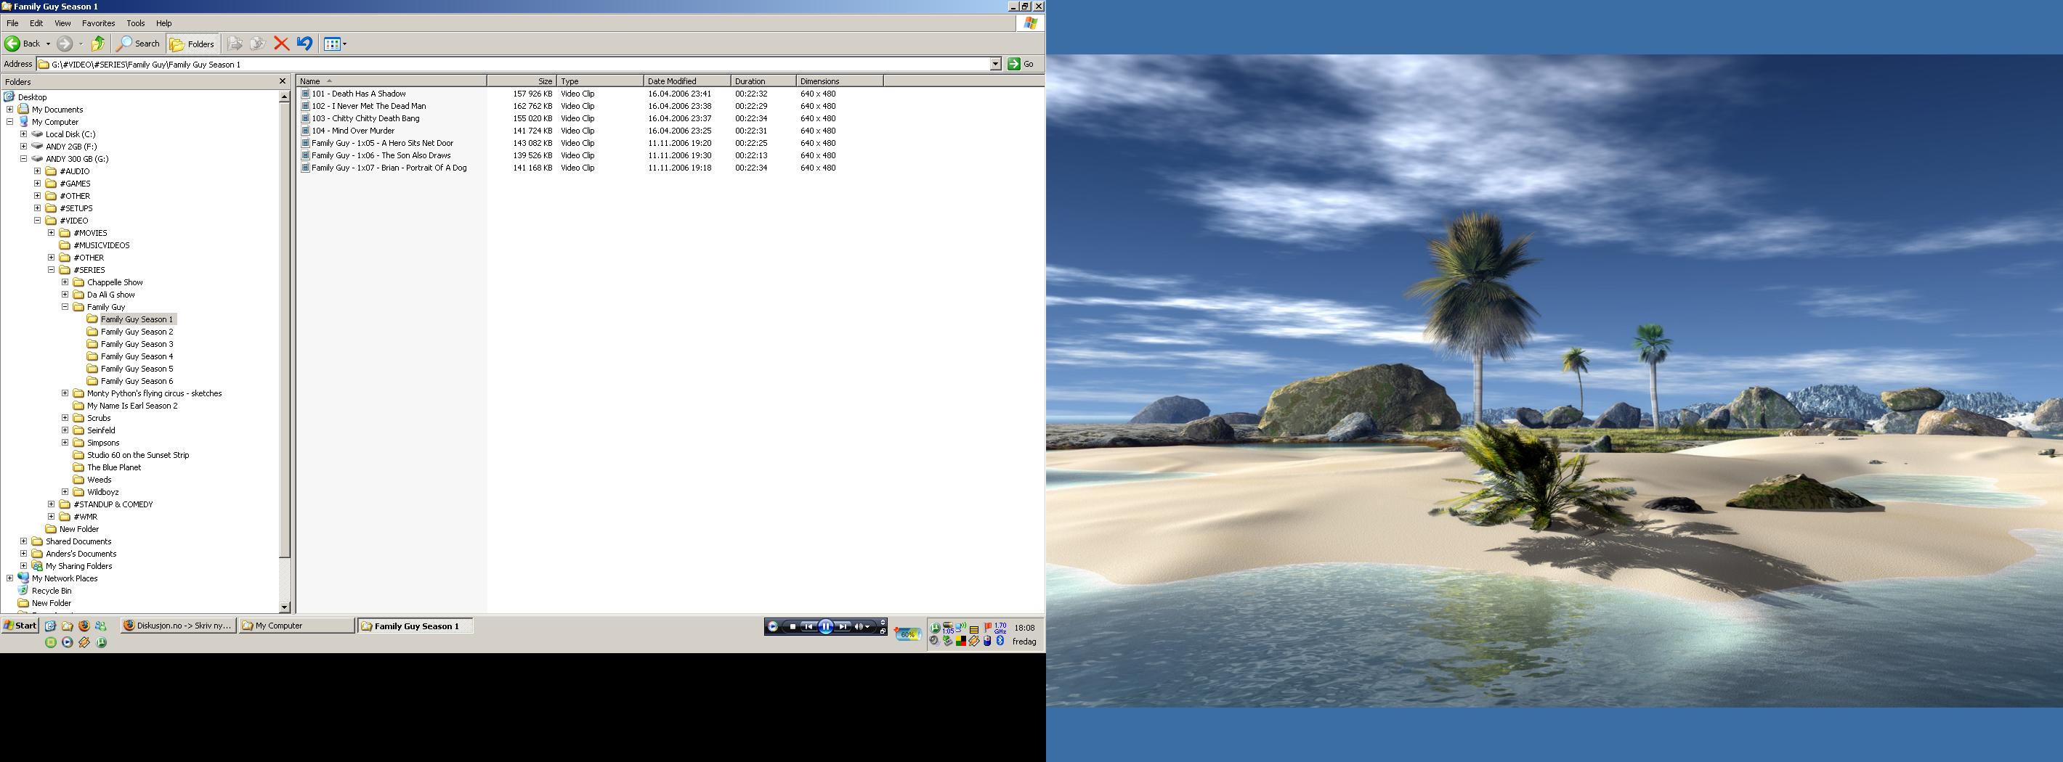Pause playback in the media player toolbar
2063x762 pixels.
click(826, 627)
